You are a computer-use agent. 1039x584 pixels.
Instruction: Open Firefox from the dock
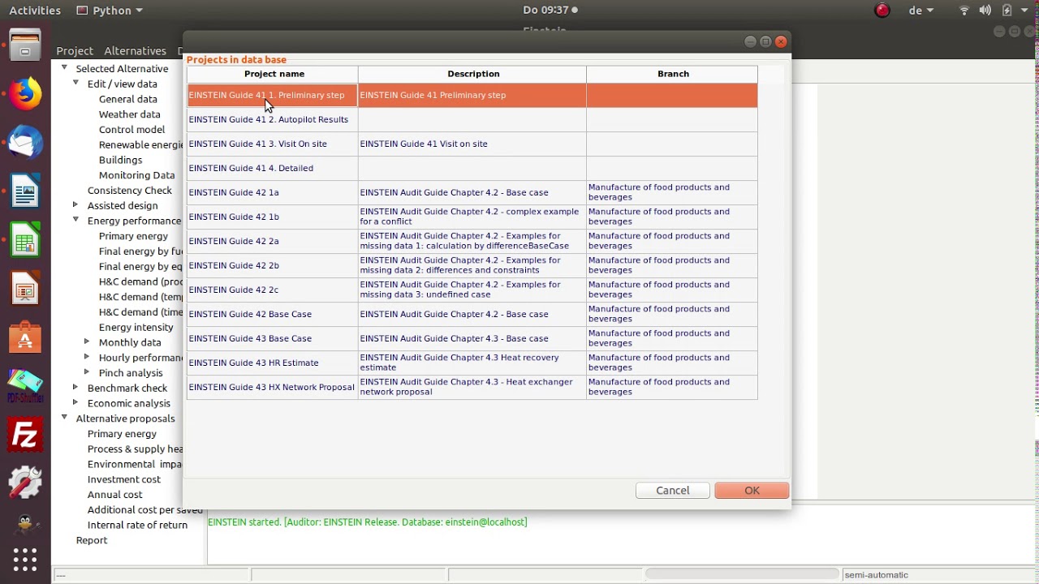pos(25,94)
